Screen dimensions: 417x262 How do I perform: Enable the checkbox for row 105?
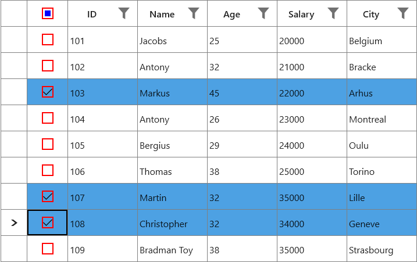(x=48, y=144)
